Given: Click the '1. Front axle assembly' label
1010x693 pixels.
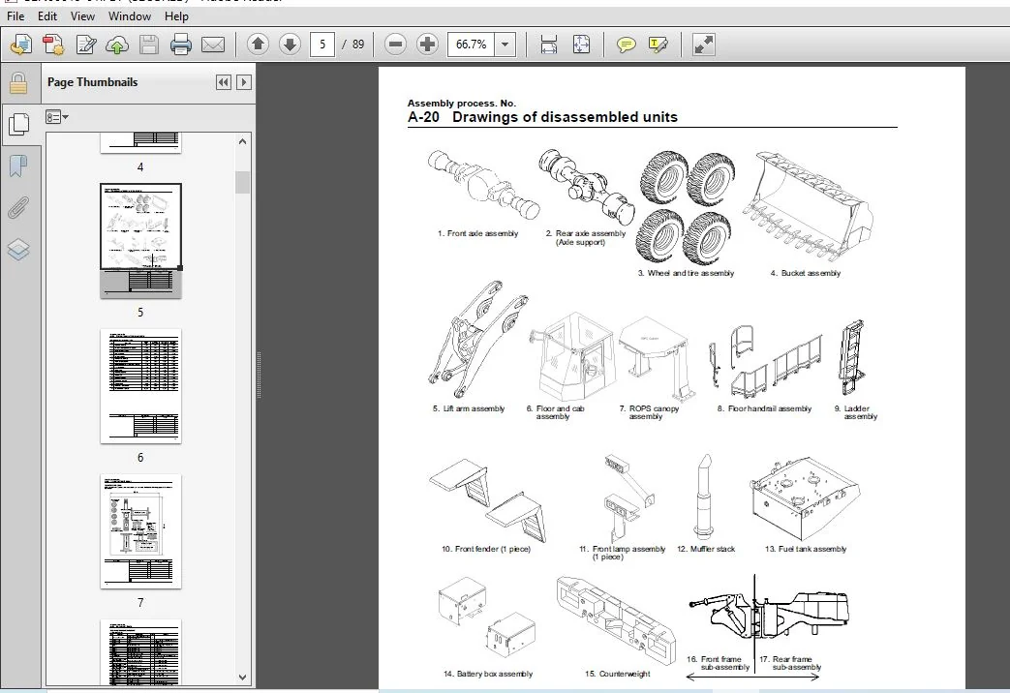Looking at the screenshot, I should 478,234.
